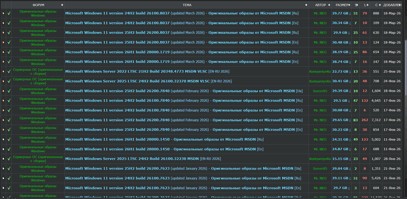
Task: Click the leechers count 262
Action: pyautogui.click(x=365, y=120)
